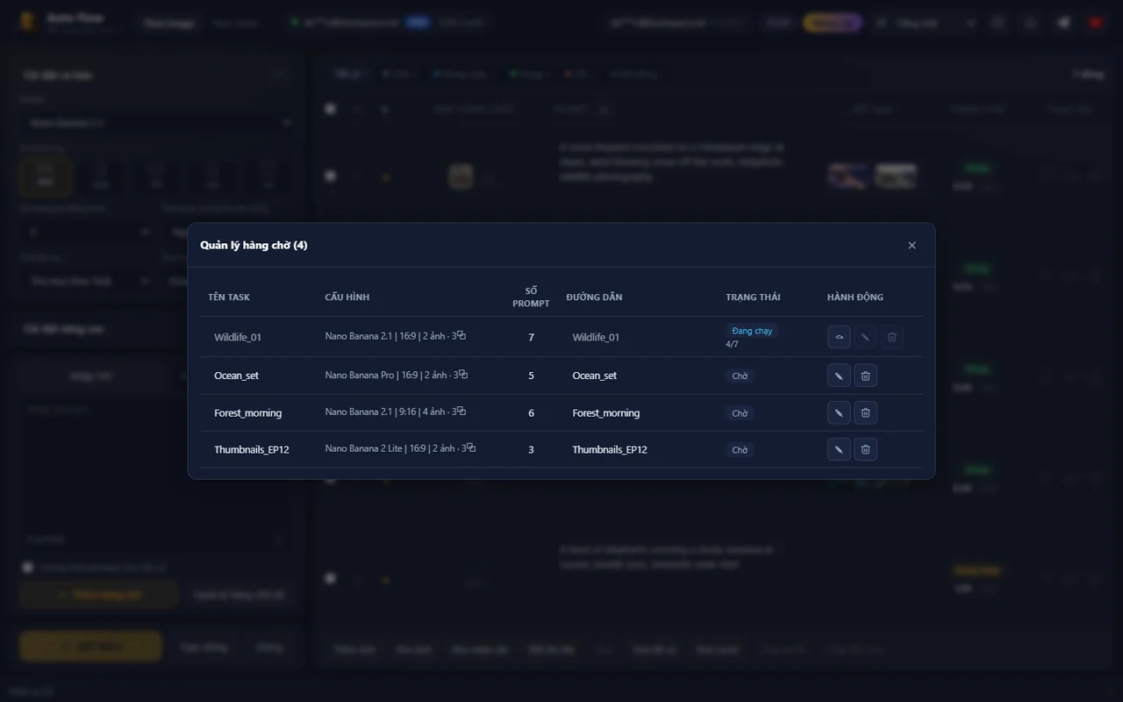Click Forest_morning in the ĐƯỜNG DẪN column
The height and width of the screenshot is (702, 1123).
coord(606,413)
